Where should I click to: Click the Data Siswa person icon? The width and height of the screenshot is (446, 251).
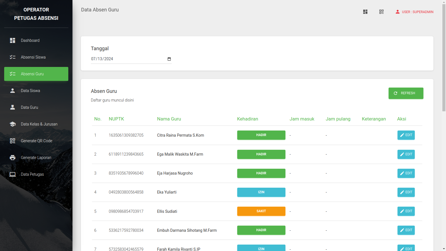(13, 91)
